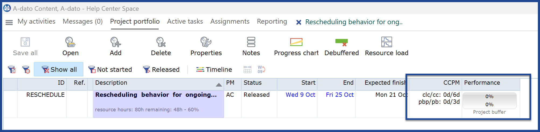Toggle the Show all filter

(59, 70)
